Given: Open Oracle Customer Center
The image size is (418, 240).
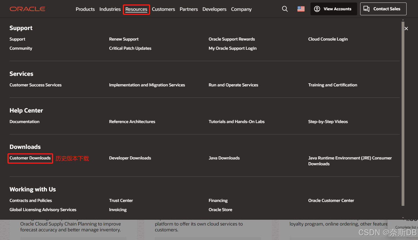Looking at the screenshot, I should [331, 201].
